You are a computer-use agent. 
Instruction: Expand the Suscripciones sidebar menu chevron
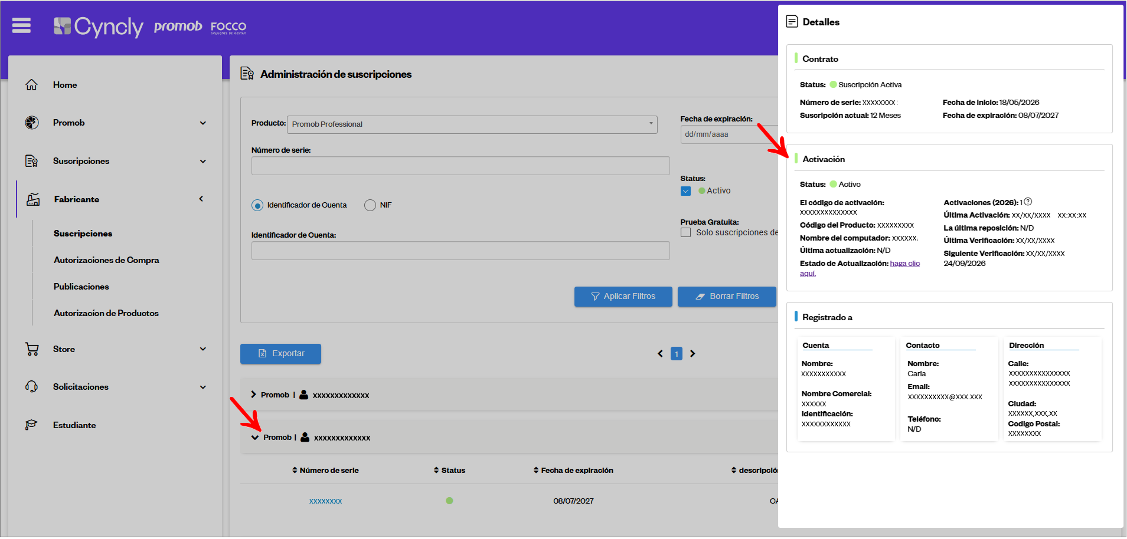tap(203, 161)
